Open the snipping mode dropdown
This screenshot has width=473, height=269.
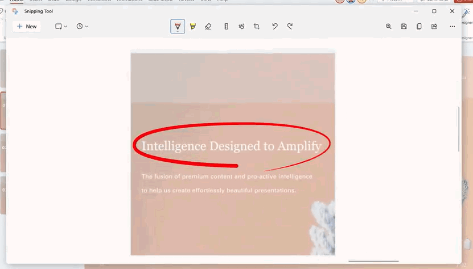pyautogui.click(x=61, y=27)
